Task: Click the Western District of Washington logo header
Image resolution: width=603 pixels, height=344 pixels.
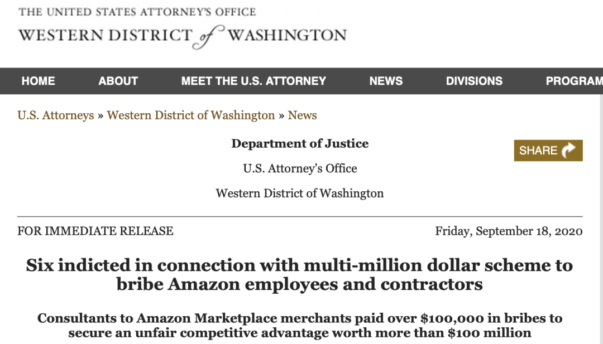Action: [x=182, y=36]
